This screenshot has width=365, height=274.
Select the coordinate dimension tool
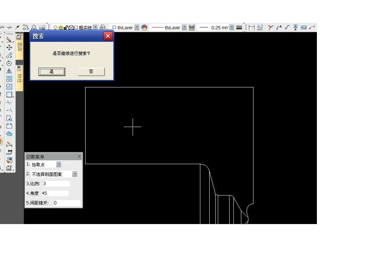click(260, 27)
